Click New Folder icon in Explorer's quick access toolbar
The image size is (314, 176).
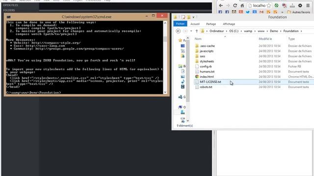pyautogui.click(x=188, y=18)
